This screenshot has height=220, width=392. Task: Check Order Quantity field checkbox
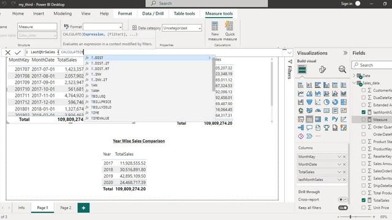[x=363, y=127]
